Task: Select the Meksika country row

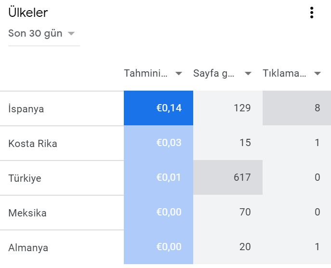Action: (166, 212)
